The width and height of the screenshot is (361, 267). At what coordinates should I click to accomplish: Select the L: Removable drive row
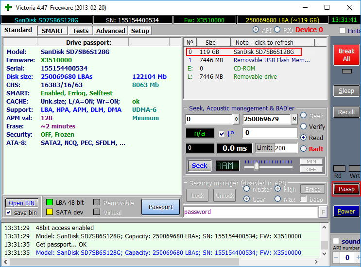tap(255, 77)
